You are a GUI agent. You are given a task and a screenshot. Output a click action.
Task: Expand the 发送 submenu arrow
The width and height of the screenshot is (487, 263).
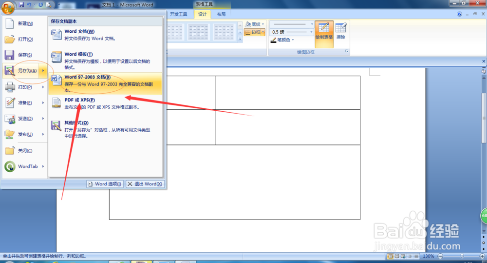(43, 119)
